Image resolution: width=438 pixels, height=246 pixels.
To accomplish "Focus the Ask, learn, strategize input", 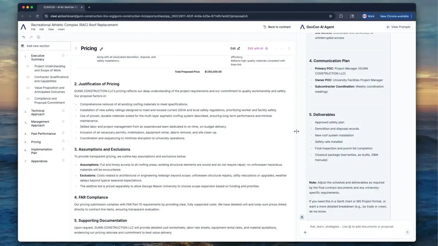I will 356,226.
